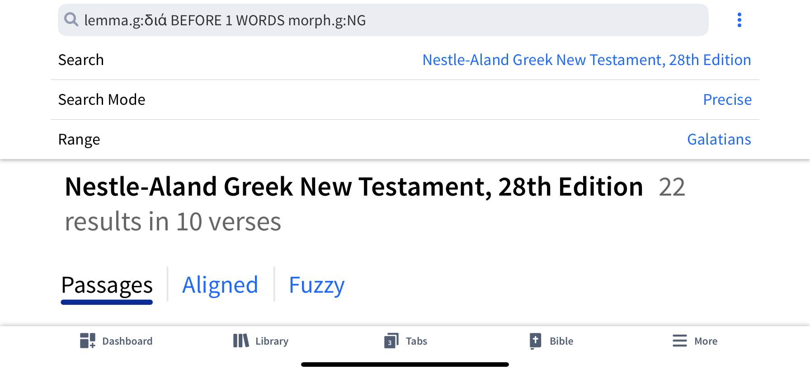Open the Library books icon

coord(241,341)
